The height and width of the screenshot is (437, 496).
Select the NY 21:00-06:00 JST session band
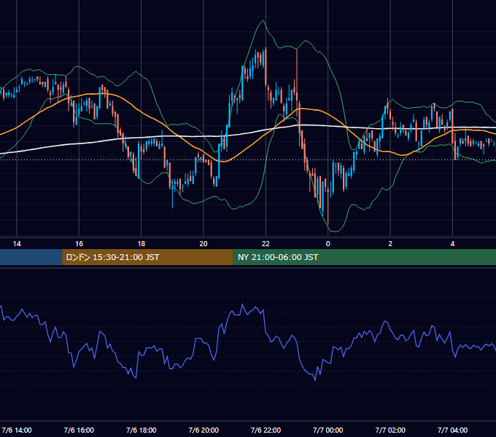365,257
